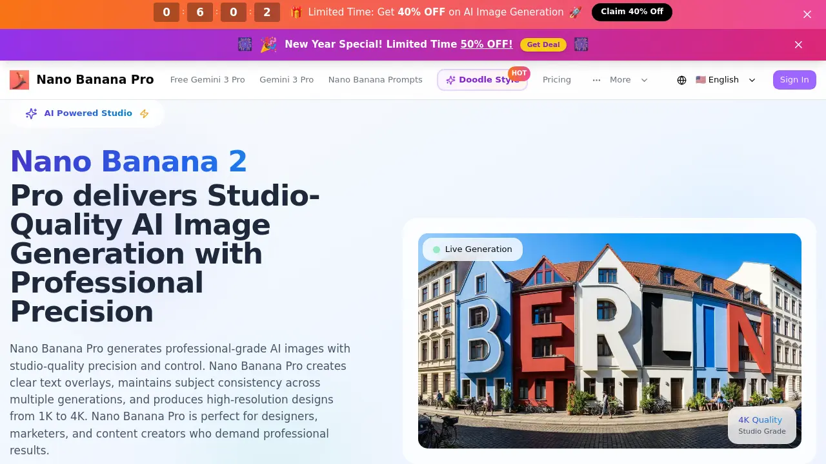Open the Pricing page
The width and height of the screenshot is (826, 464).
pyautogui.click(x=557, y=80)
